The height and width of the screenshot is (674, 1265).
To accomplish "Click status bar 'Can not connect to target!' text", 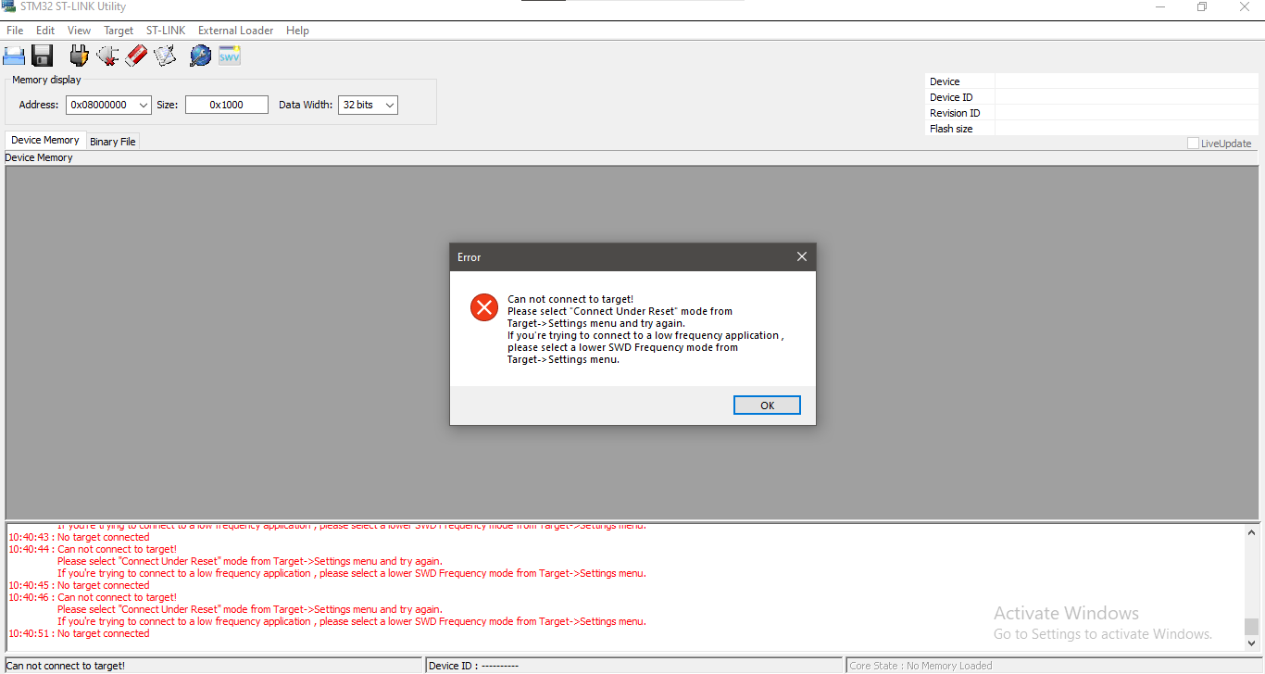I will coord(66,666).
